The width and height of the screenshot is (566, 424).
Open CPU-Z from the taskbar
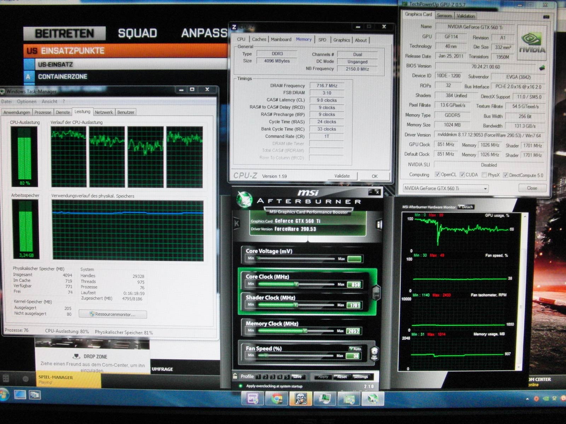coord(253,399)
